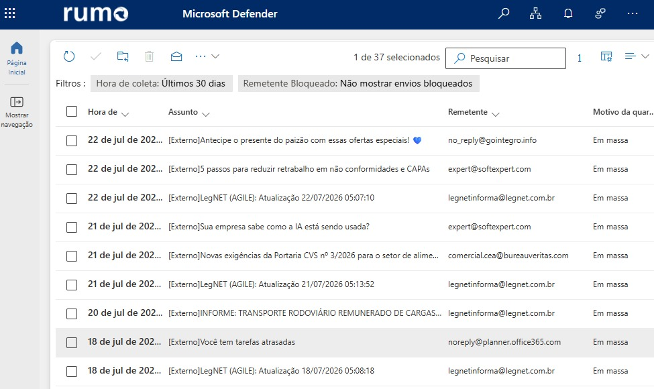Image resolution: width=654 pixels, height=389 pixels.
Task: Click the release checkmark icon
Action: [96, 56]
